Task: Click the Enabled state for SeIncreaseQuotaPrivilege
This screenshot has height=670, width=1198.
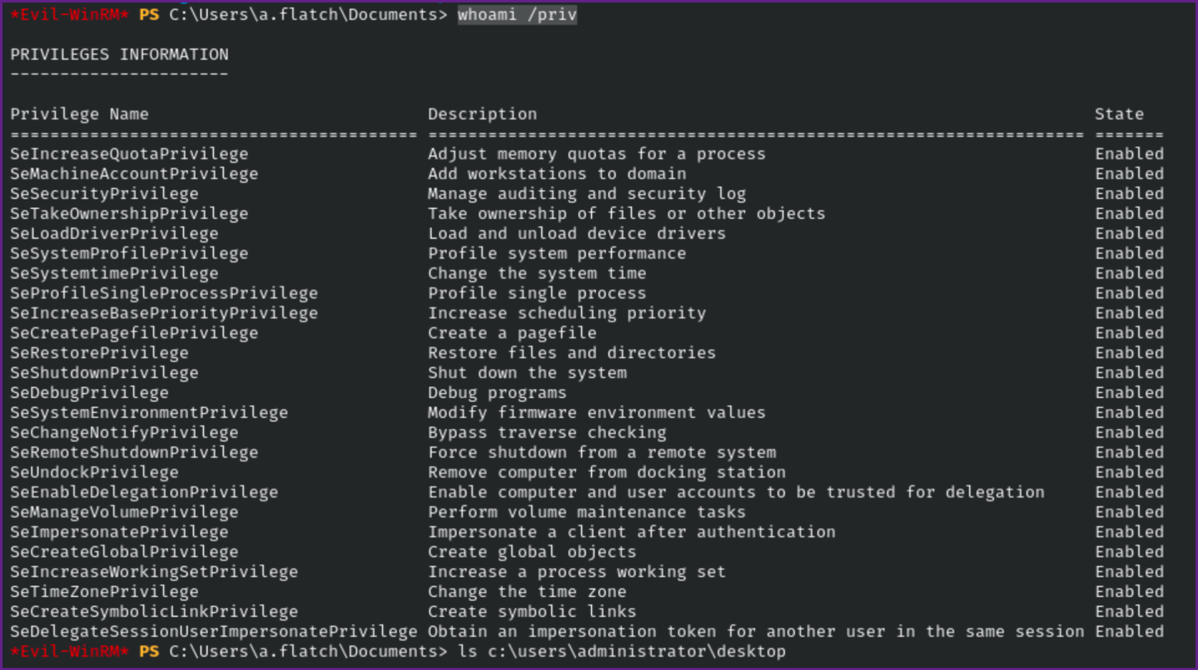Action: click(1129, 154)
